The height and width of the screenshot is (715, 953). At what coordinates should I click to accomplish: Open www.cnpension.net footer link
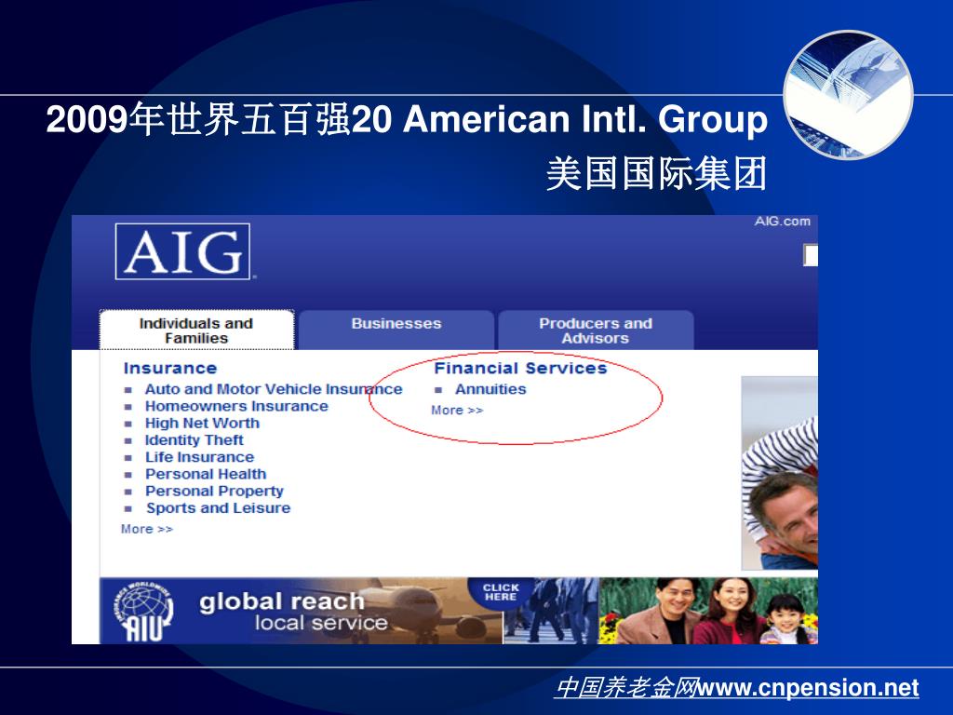click(x=808, y=688)
